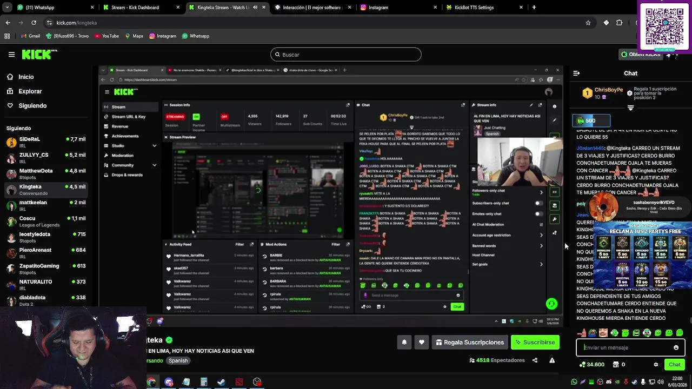Image resolution: width=692 pixels, height=389 pixels.
Task: Open the emoji picker in message box
Action: coord(676,347)
